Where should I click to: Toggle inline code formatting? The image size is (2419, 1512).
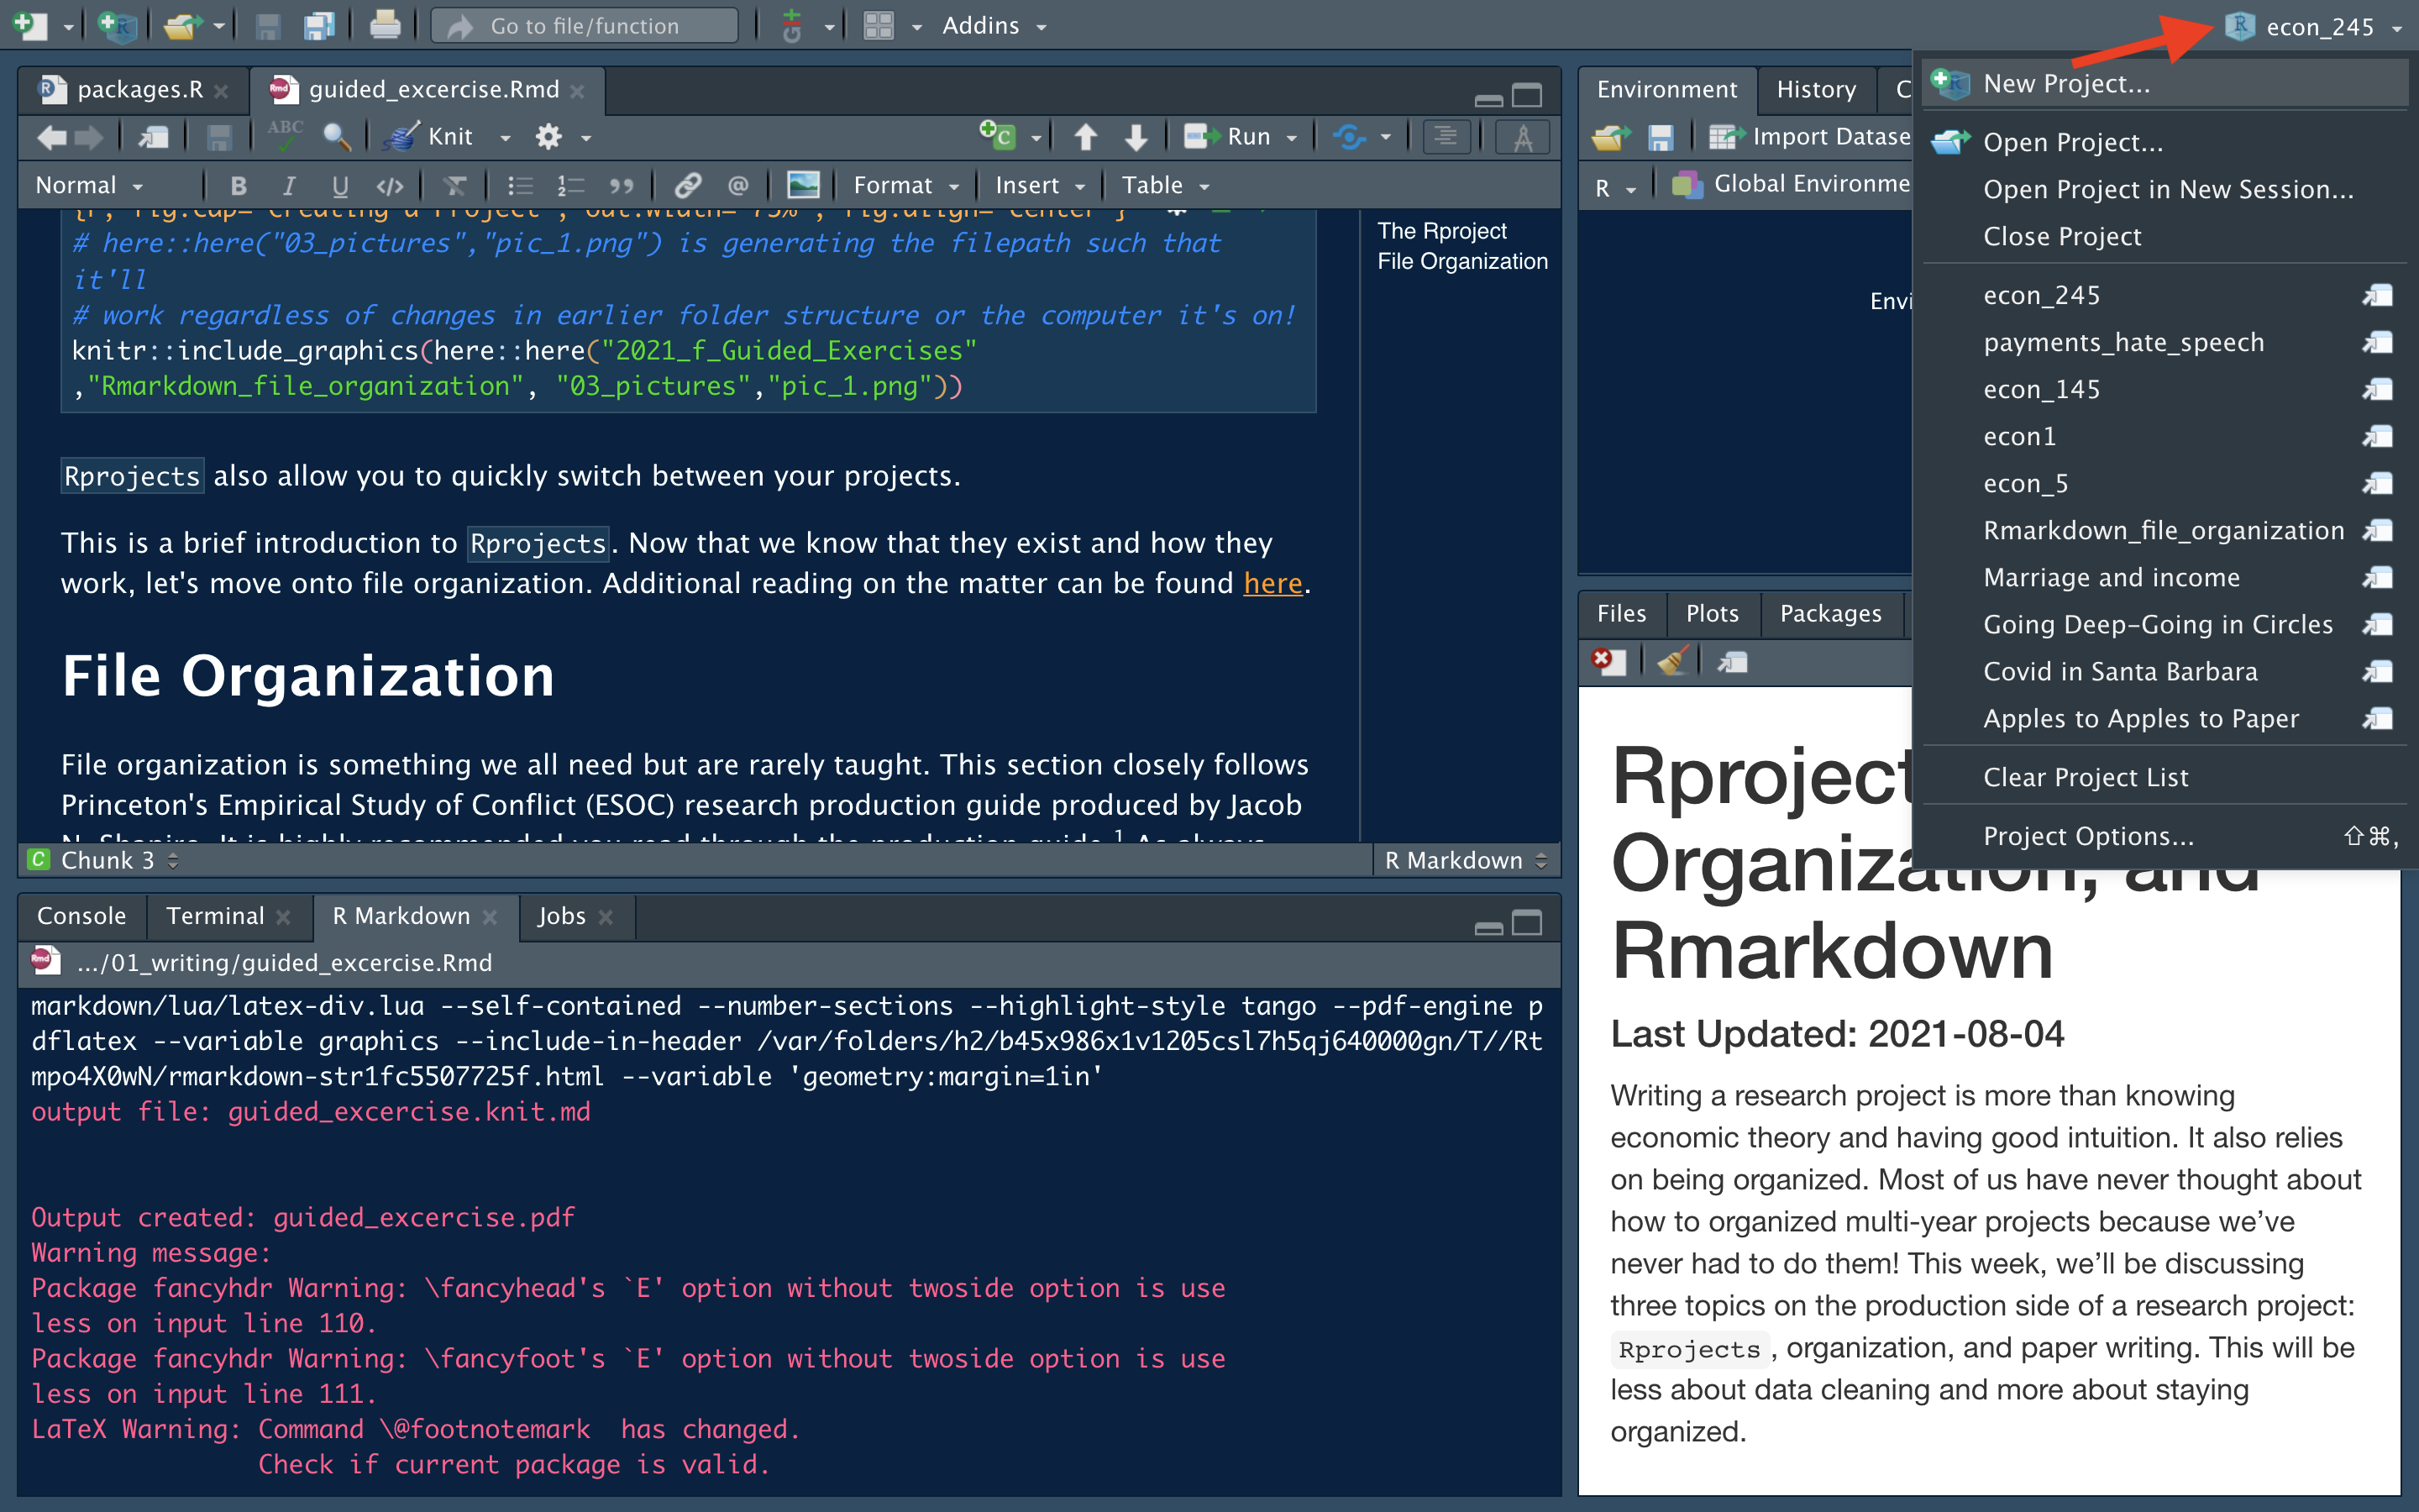pos(390,186)
